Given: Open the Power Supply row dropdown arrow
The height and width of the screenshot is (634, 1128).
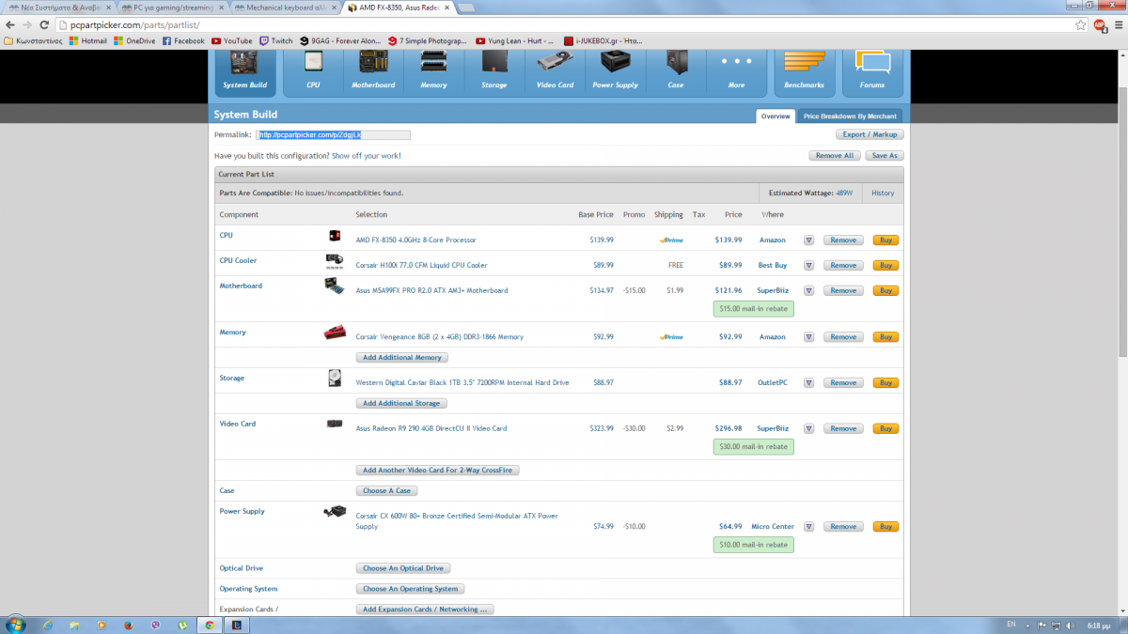Looking at the screenshot, I should pyautogui.click(x=809, y=527).
